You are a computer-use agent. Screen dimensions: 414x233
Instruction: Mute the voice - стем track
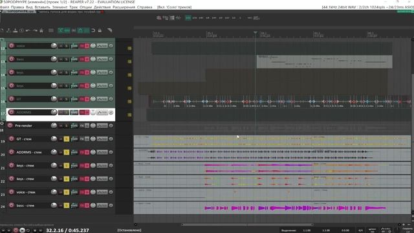point(61,192)
